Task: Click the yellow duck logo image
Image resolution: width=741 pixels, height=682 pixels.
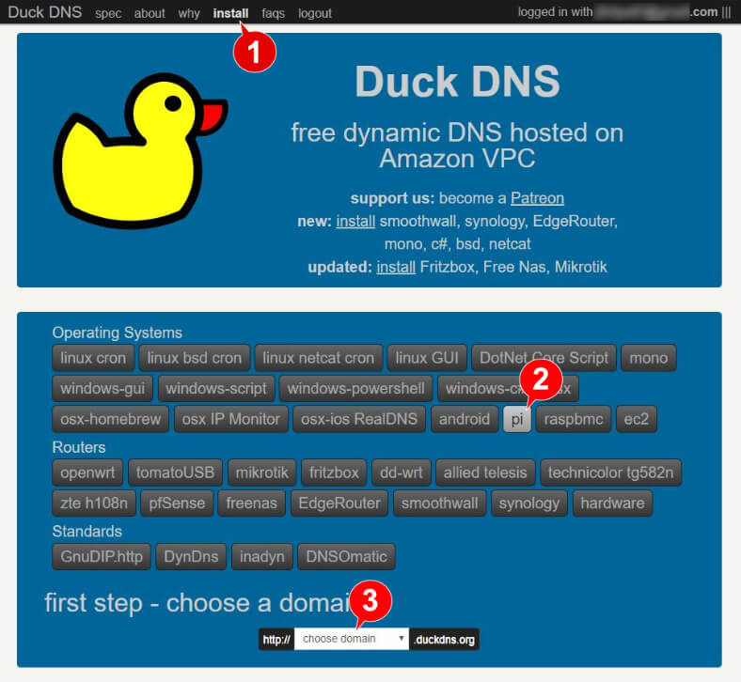Action: (x=140, y=151)
